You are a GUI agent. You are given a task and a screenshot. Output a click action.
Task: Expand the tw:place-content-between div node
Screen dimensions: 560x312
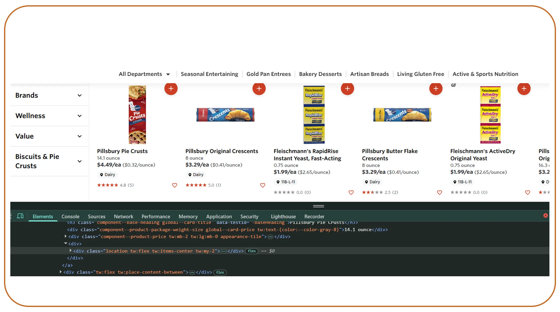(x=61, y=272)
